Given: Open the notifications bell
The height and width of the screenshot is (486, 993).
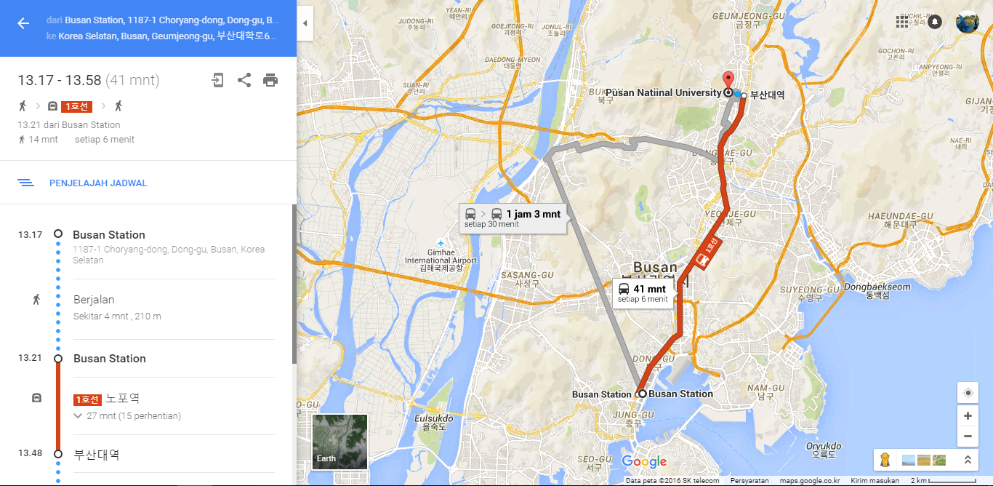Looking at the screenshot, I should point(935,22).
